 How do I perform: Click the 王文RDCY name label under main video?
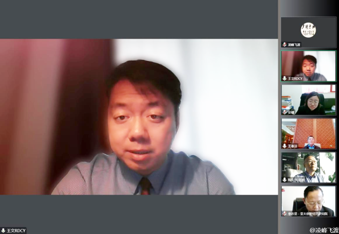coord(15,231)
